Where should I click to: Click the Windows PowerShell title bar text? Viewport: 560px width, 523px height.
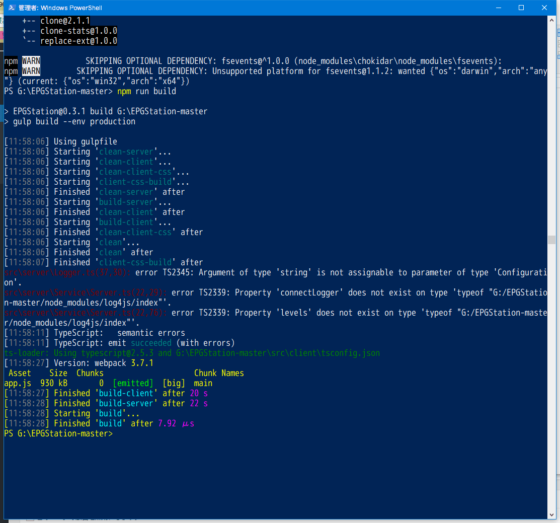(x=60, y=8)
